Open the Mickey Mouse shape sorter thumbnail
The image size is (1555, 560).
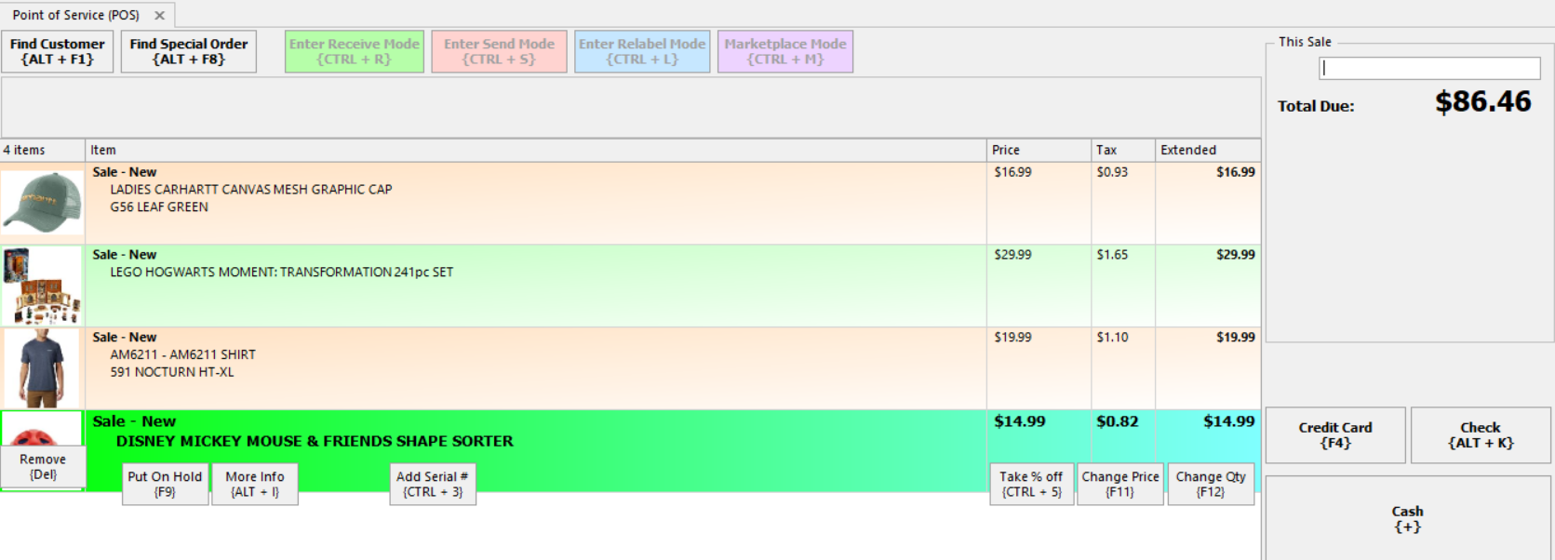click(43, 430)
